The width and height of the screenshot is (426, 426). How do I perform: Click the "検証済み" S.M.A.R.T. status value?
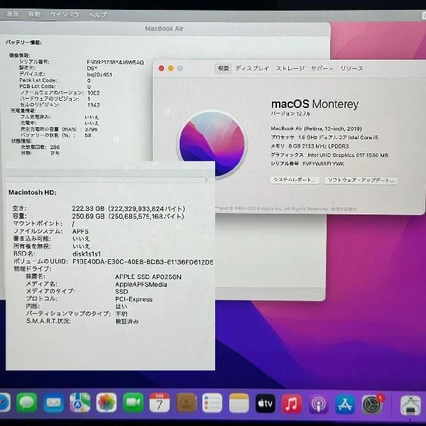(x=127, y=322)
